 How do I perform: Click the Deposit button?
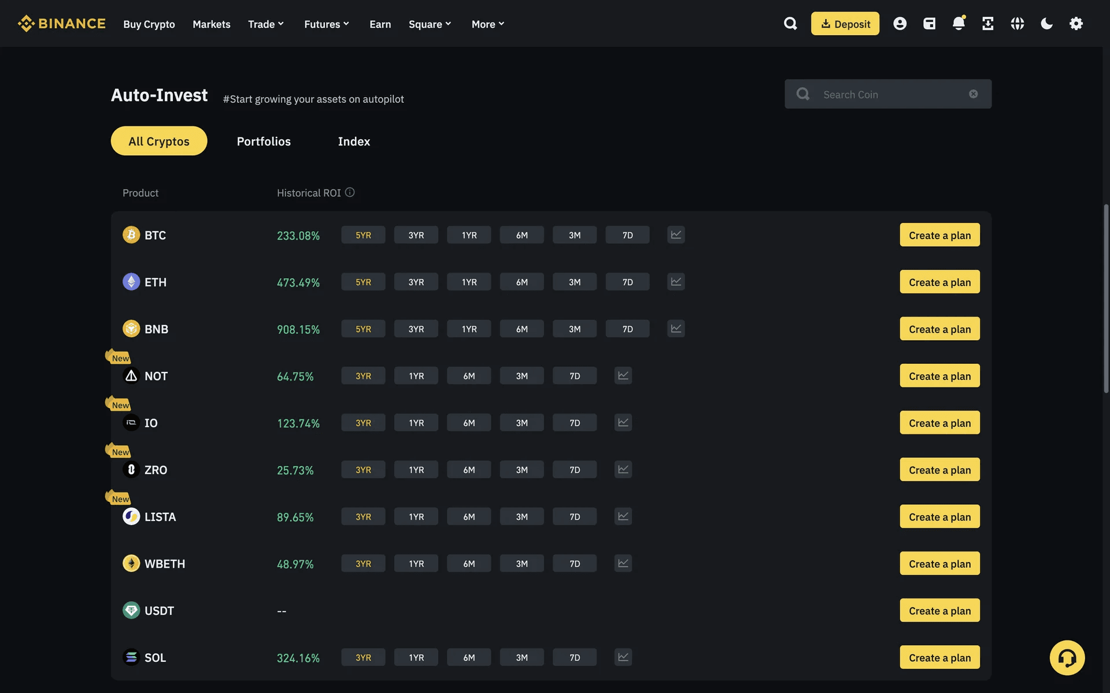point(845,24)
